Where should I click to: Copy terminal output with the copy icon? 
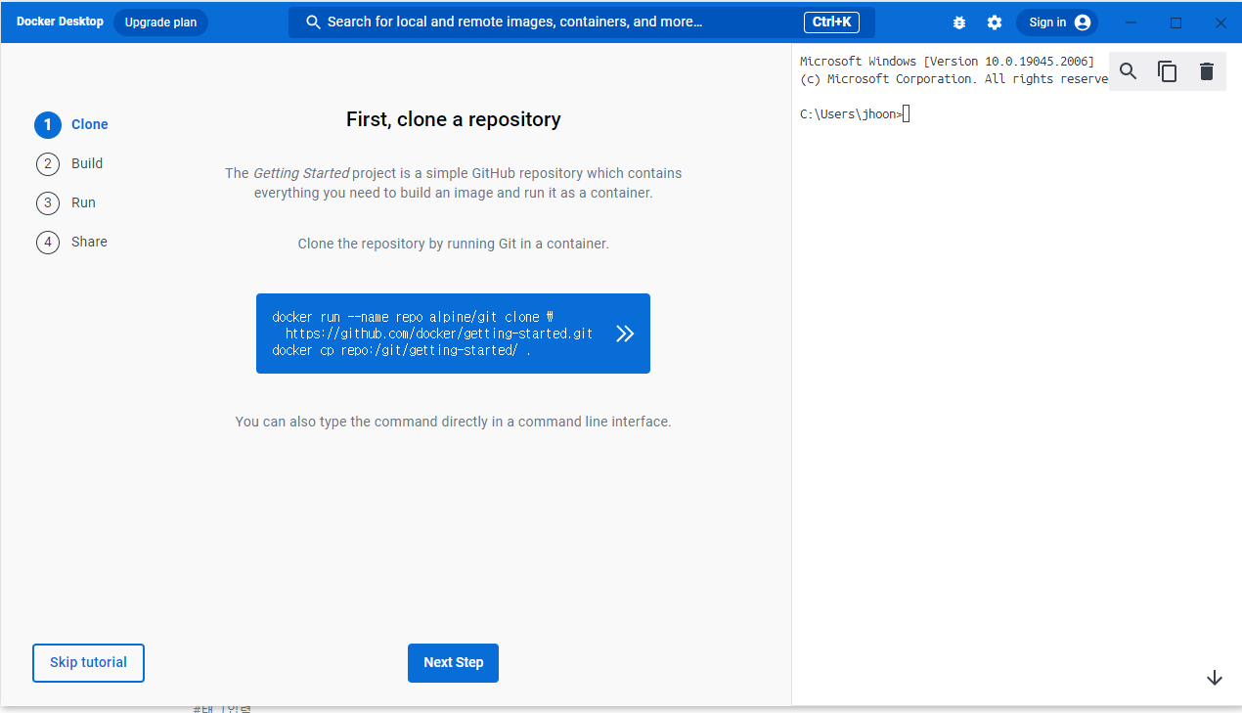1168,71
